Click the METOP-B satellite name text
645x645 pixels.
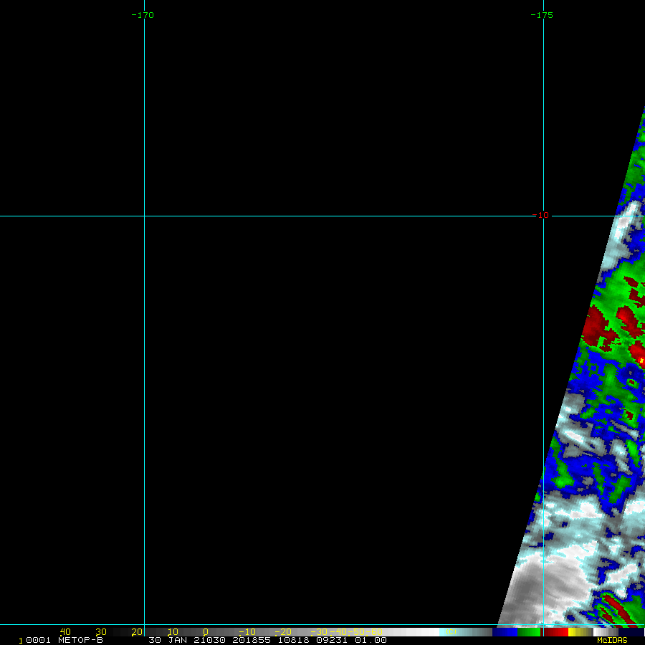pos(80,640)
